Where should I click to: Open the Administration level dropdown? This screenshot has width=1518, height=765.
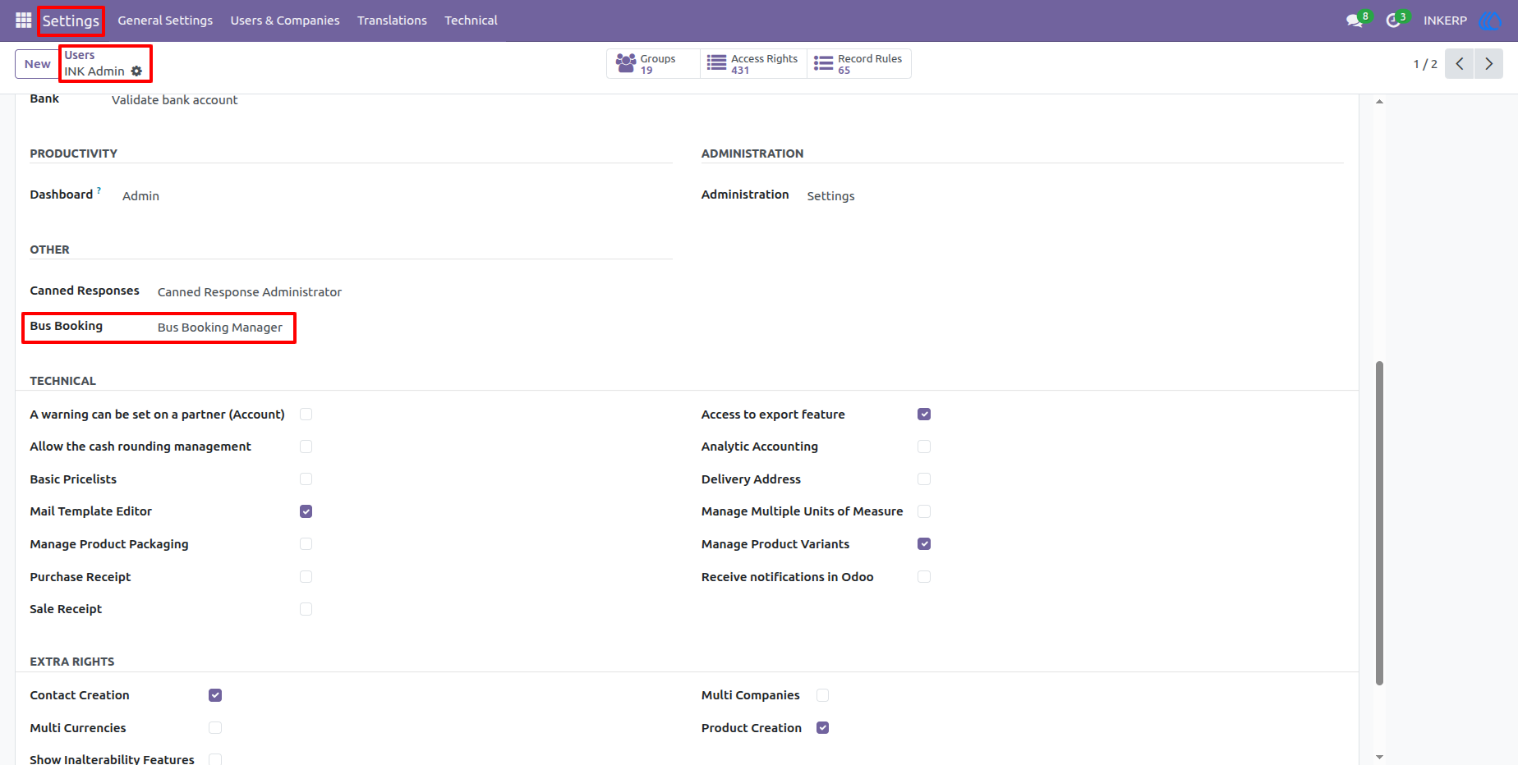coord(830,196)
